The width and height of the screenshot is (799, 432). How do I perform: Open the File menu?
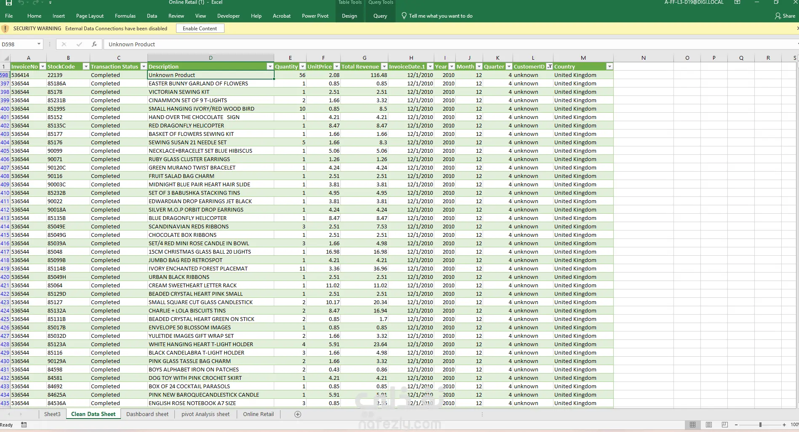tap(9, 16)
